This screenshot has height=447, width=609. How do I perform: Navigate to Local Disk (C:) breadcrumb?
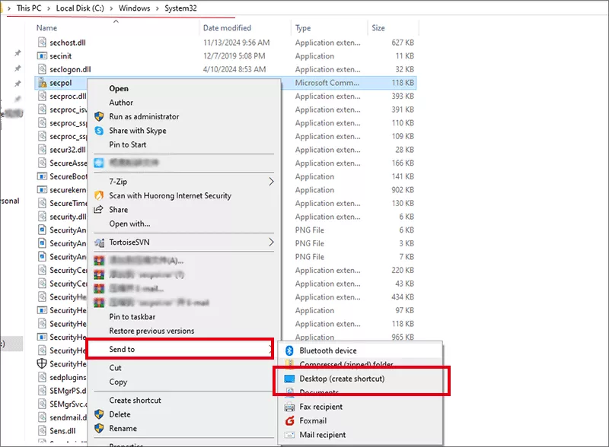[x=80, y=8]
